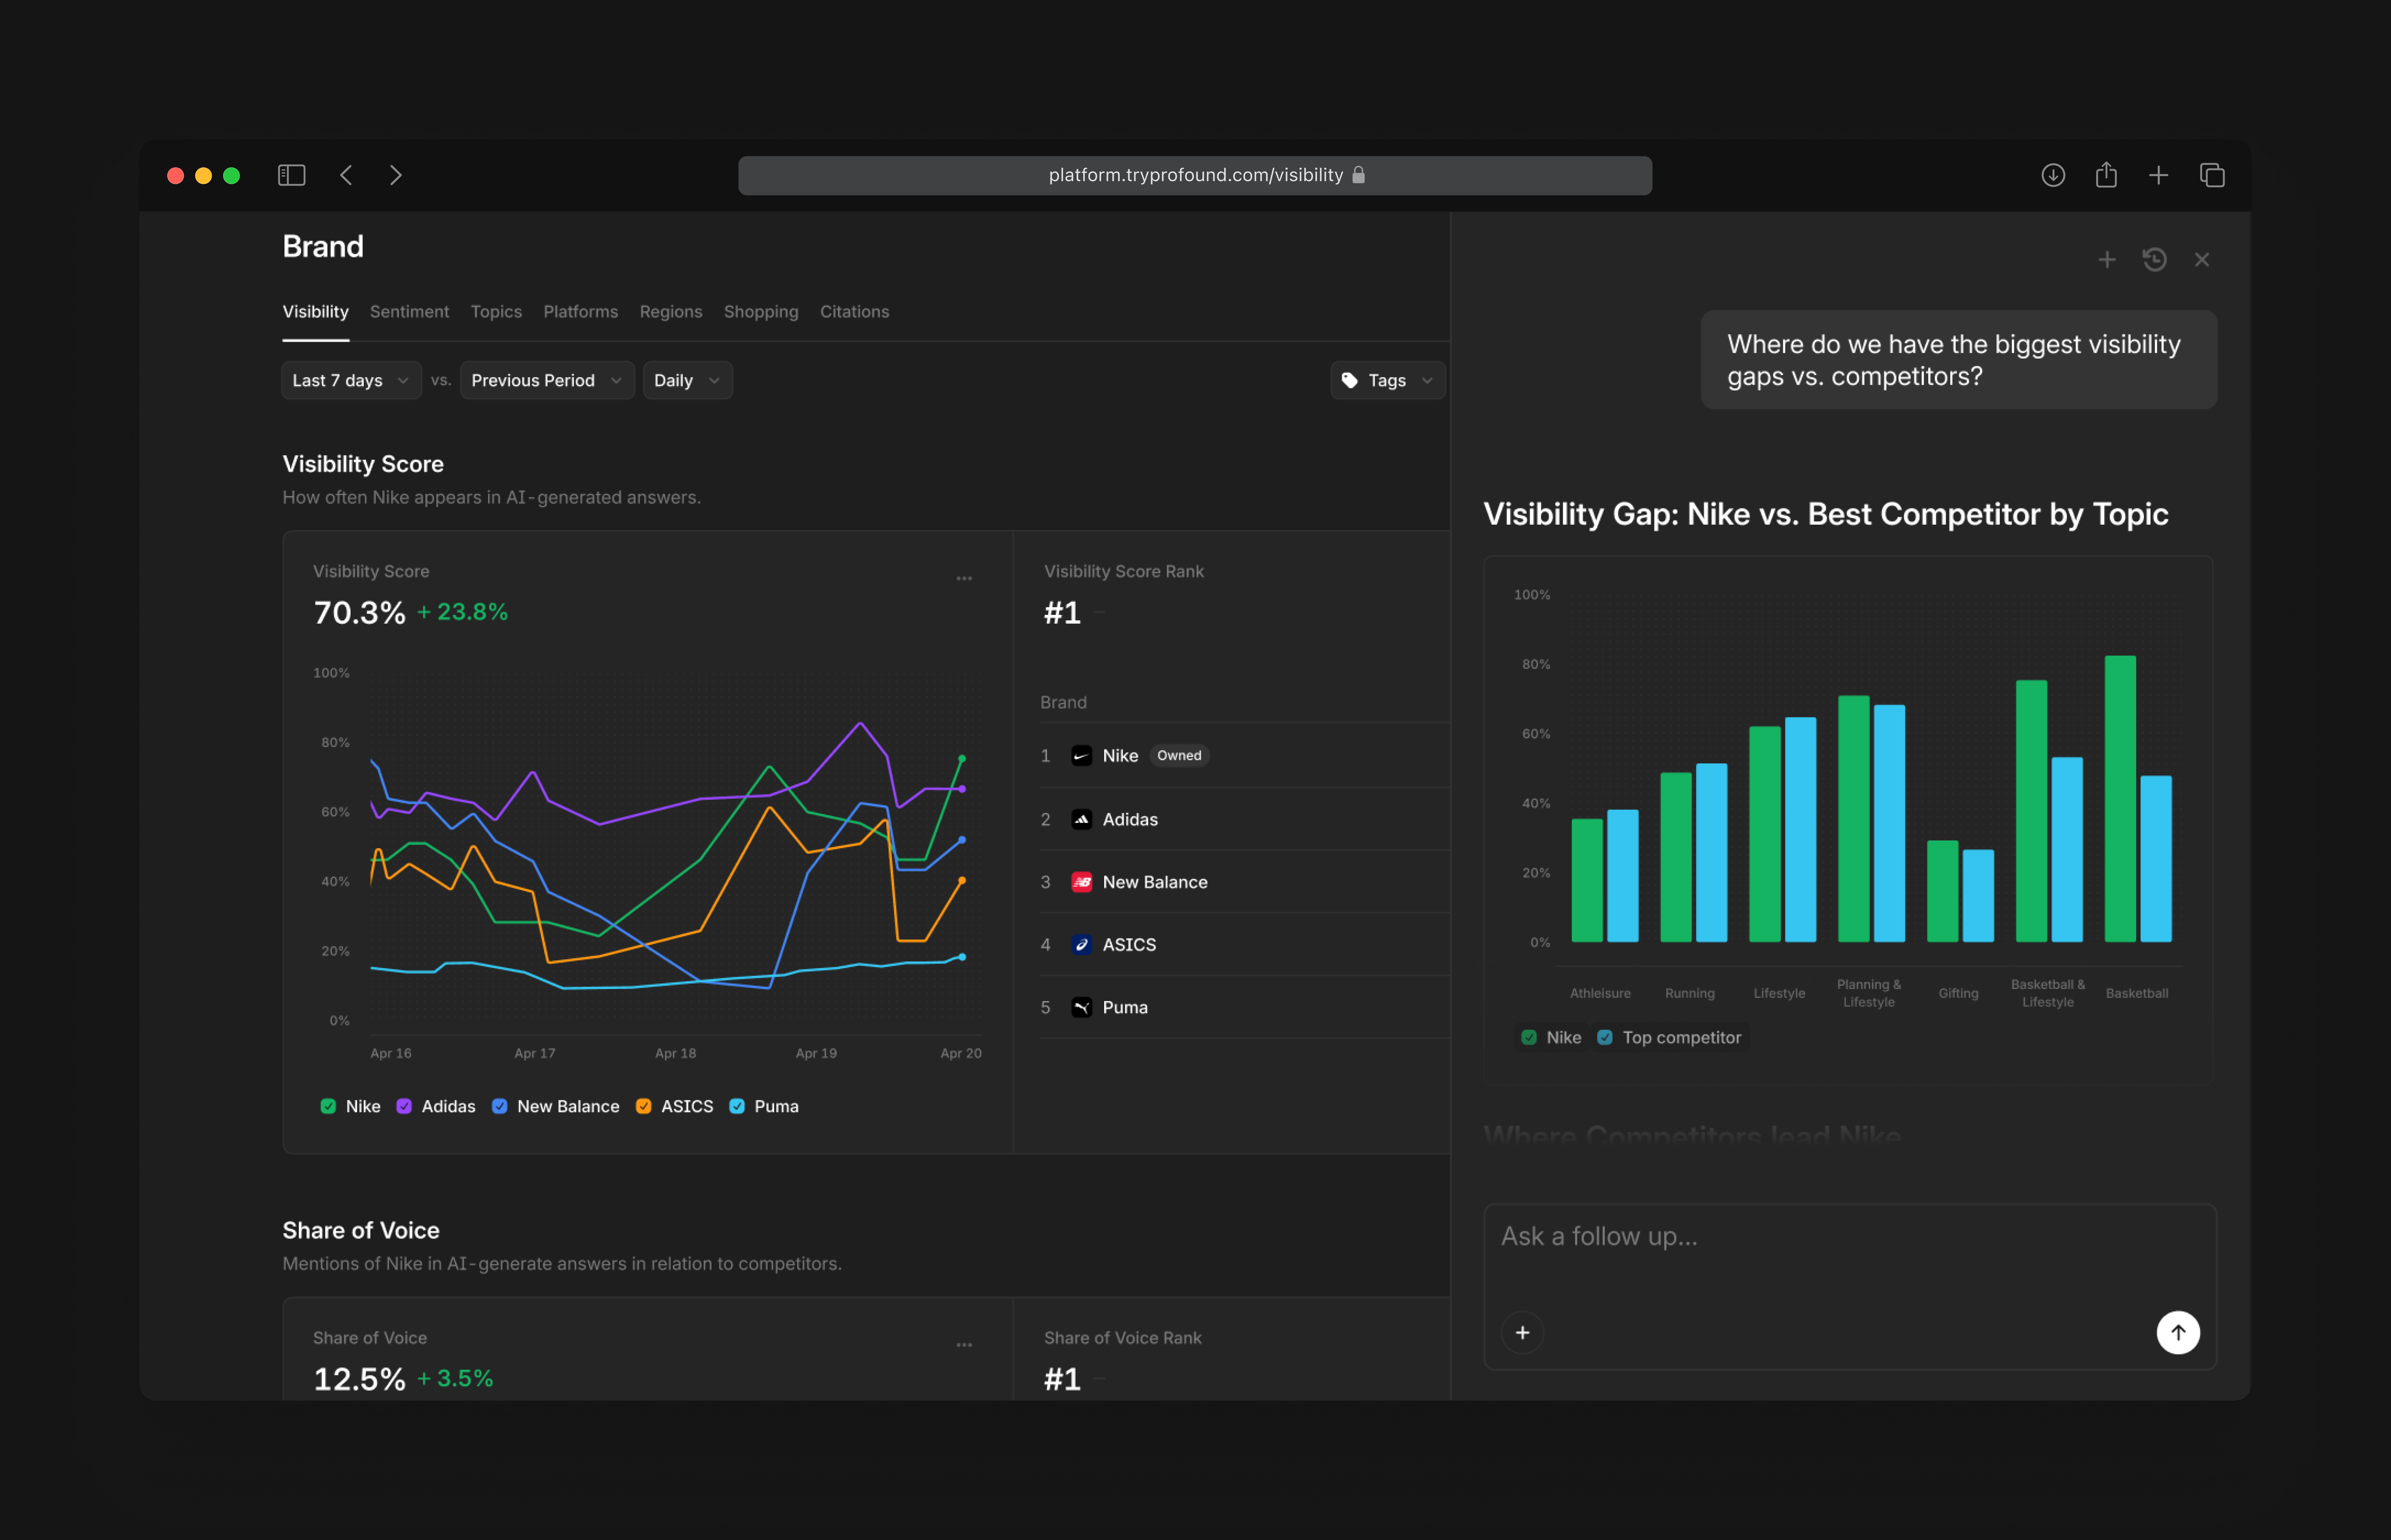The height and width of the screenshot is (1540, 2391).
Task: Click the ASICS logo icon in brand list
Action: click(x=1081, y=945)
